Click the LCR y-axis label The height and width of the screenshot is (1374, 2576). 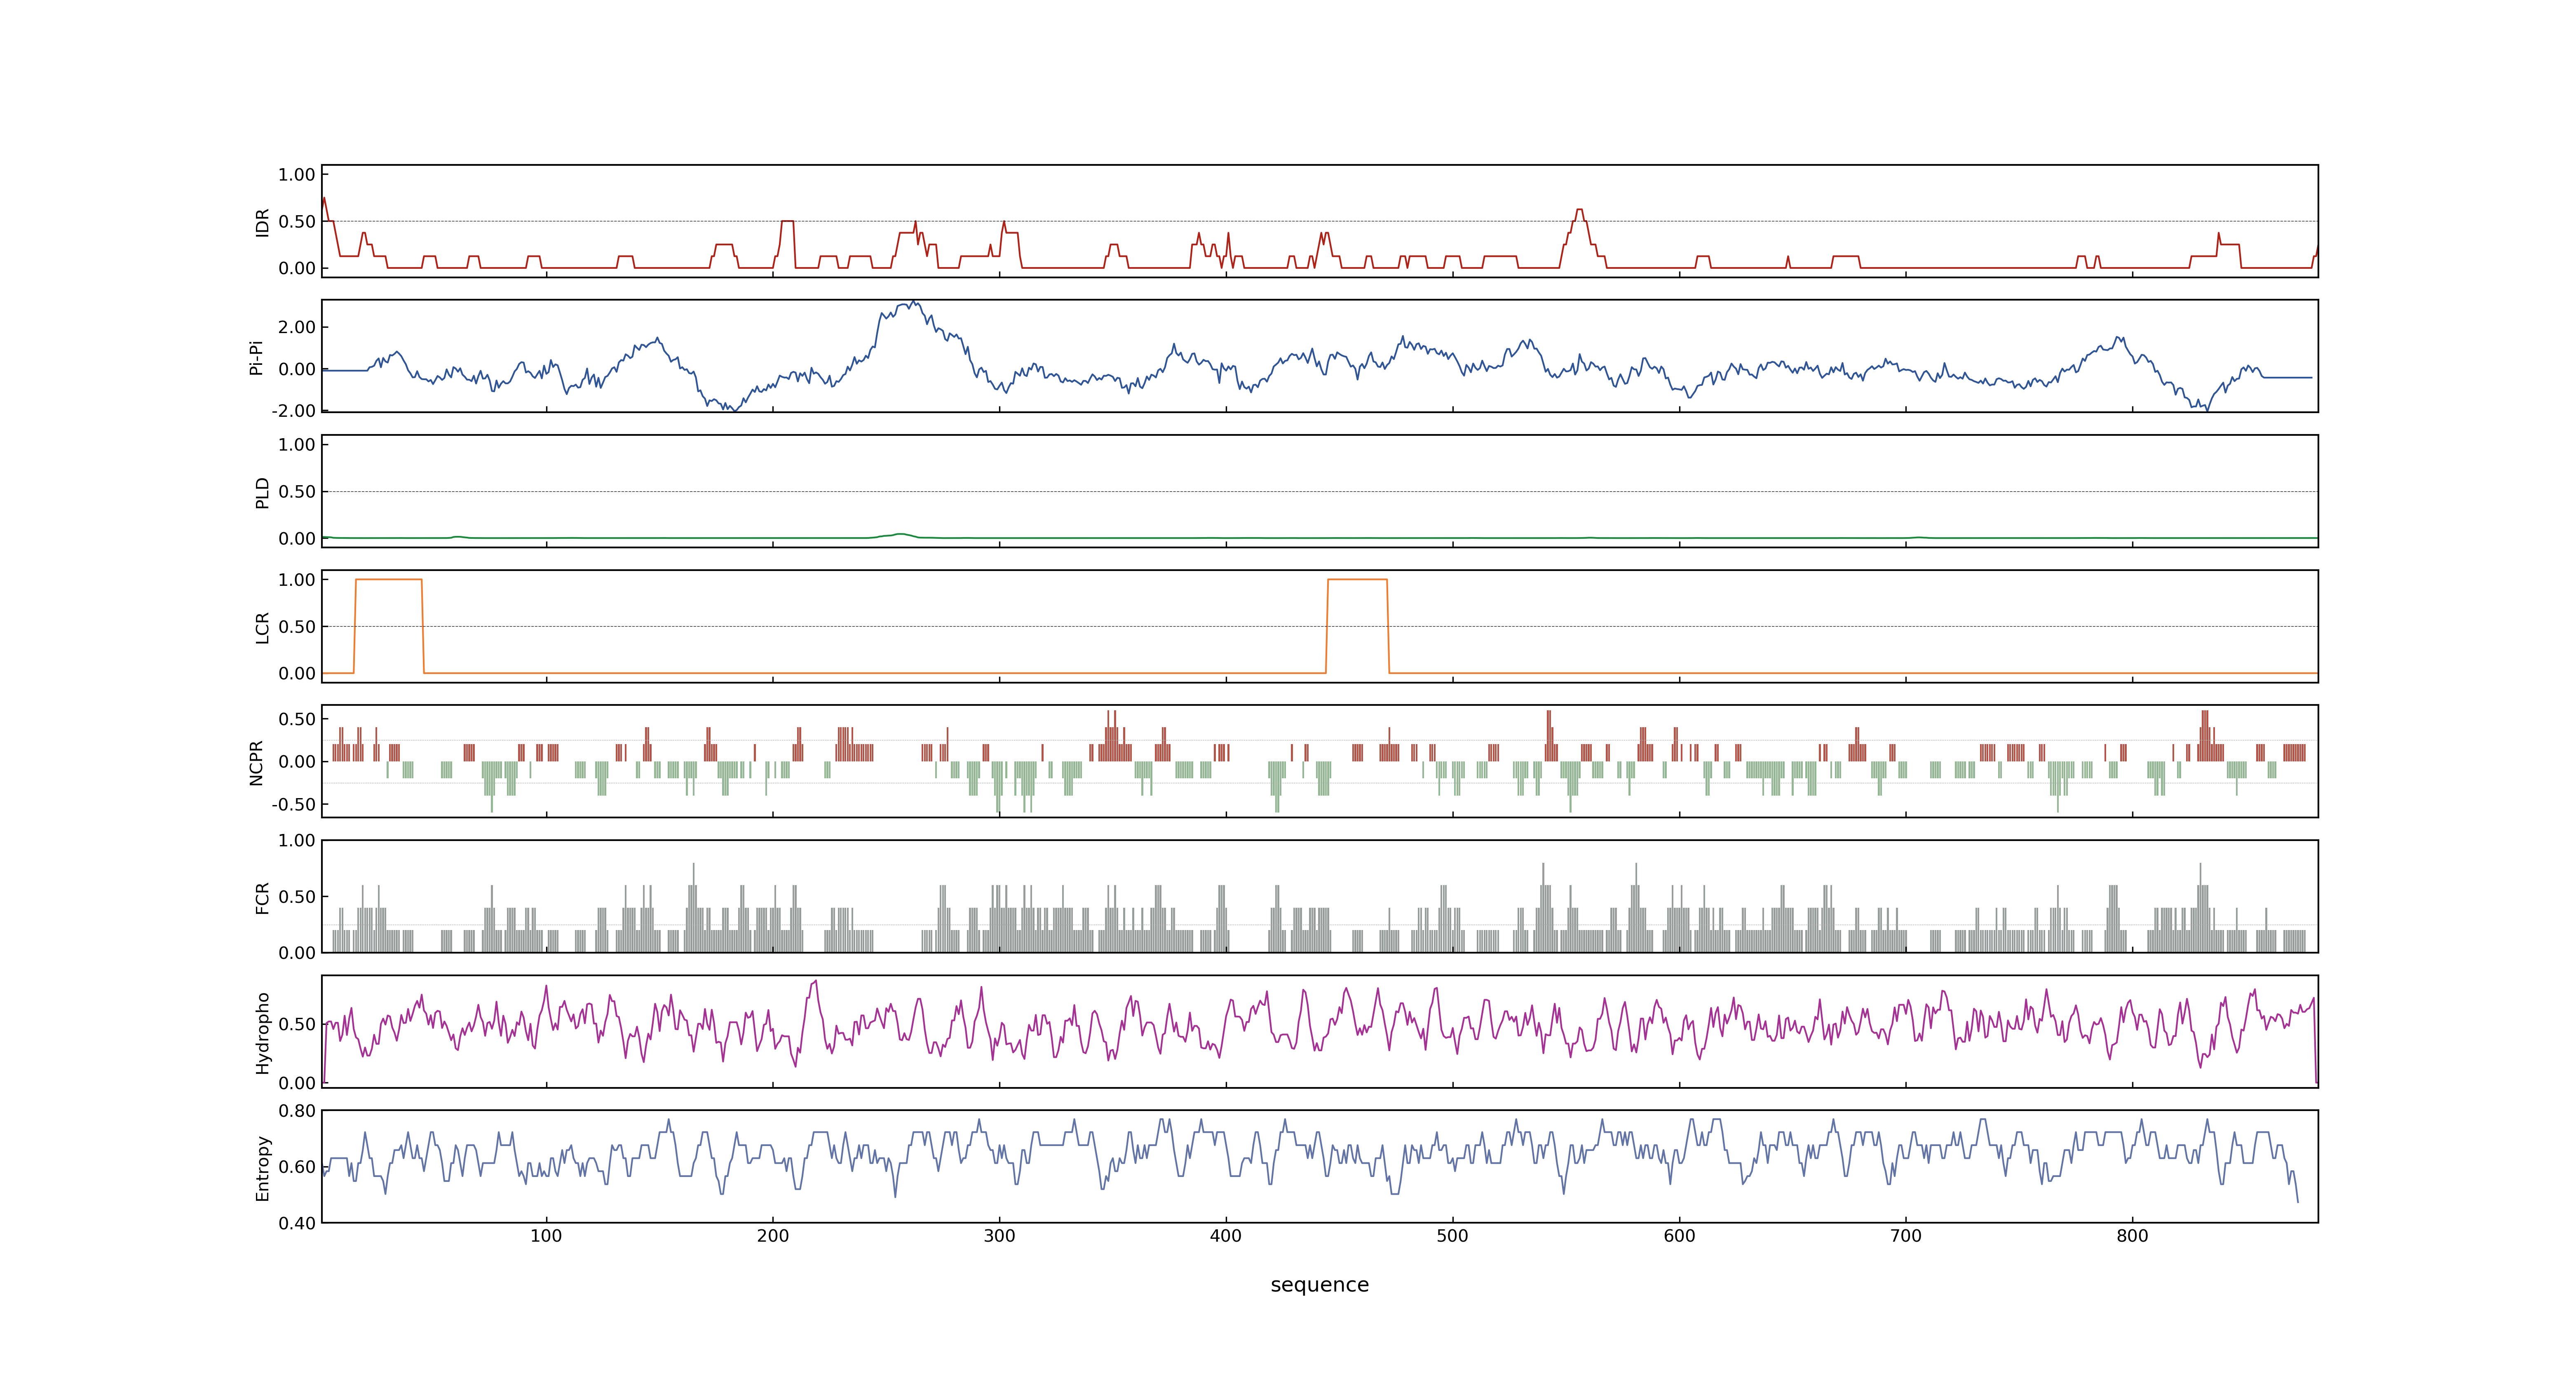click(x=262, y=627)
